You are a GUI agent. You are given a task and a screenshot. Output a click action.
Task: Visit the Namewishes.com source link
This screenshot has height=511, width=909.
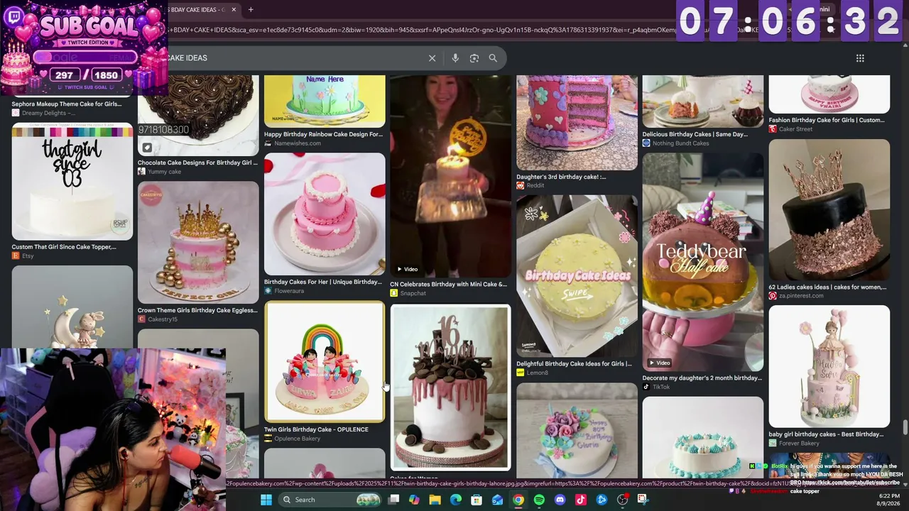pos(293,143)
